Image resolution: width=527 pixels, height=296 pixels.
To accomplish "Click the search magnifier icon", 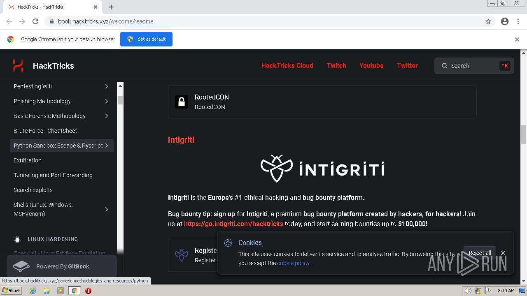I will (445, 66).
